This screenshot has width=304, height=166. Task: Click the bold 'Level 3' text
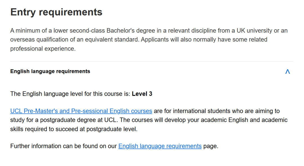[142, 94]
